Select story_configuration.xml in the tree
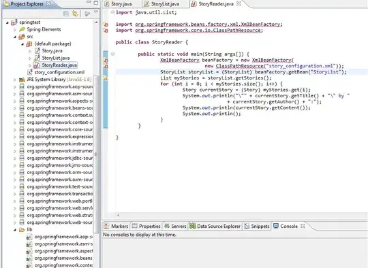The height and width of the screenshot is (268, 368). (59, 72)
